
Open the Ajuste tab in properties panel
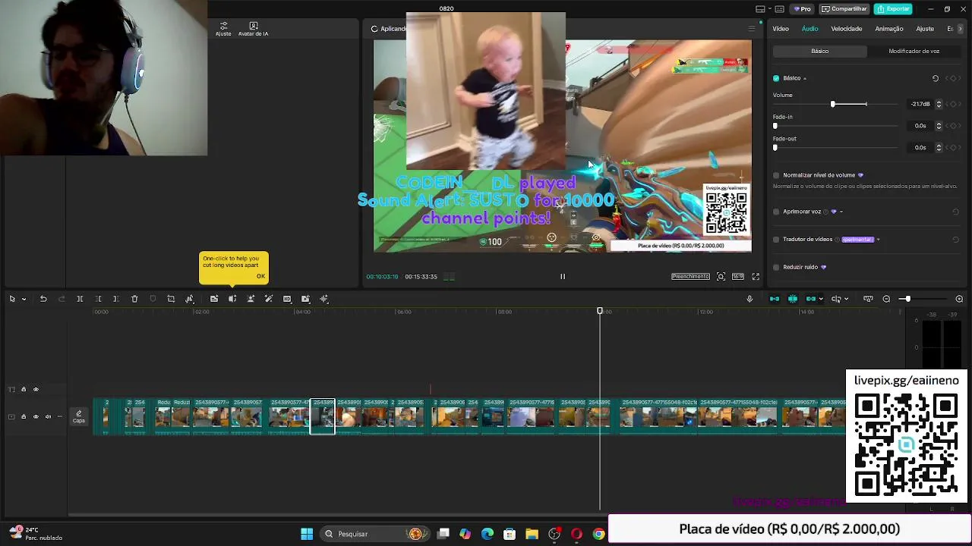click(925, 29)
